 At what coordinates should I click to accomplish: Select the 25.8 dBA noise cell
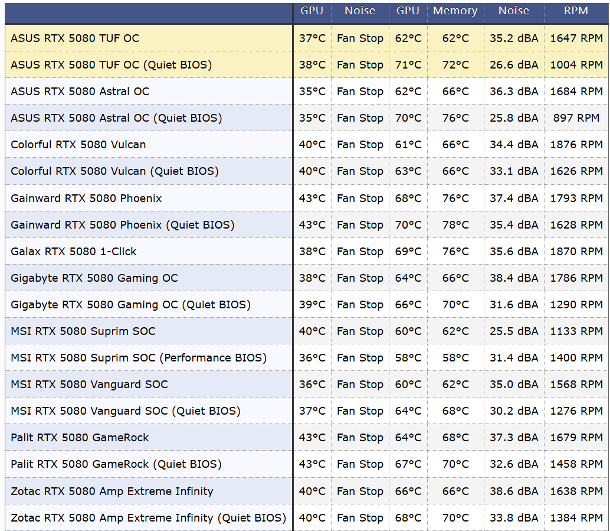coord(514,118)
